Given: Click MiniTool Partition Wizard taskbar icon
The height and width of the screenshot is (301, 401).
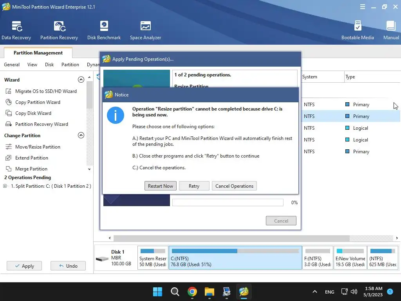Looking at the screenshot, I should tap(244, 292).
